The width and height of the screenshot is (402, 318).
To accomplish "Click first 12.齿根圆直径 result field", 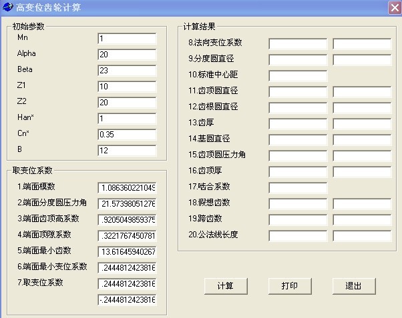I will (298, 108).
